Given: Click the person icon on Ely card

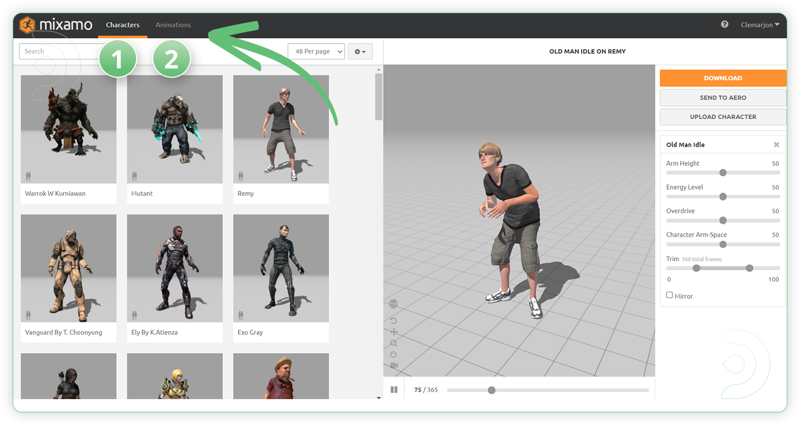Looking at the screenshot, I should coord(135,315).
